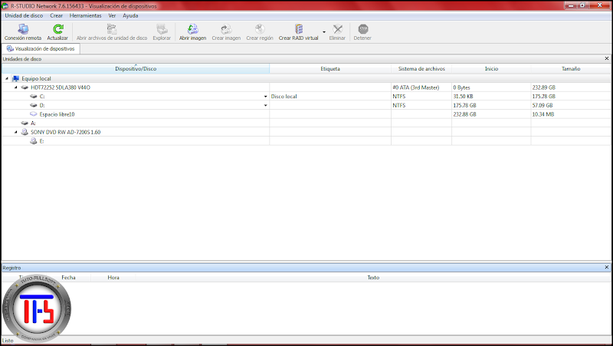Collapse the SONY DVD RW node
Image resolution: width=613 pixels, height=346 pixels.
click(x=15, y=132)
